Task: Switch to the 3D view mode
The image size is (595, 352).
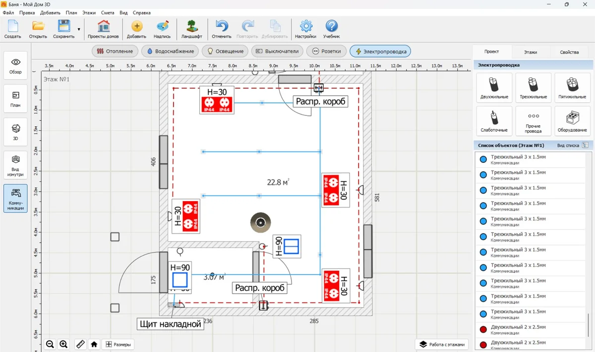Action: click(15, 131)
